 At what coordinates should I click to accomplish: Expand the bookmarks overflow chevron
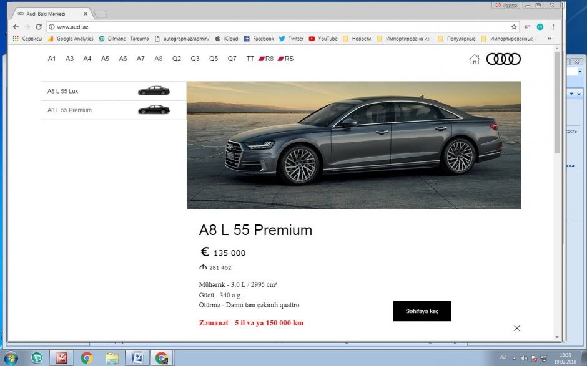[550, 39]
